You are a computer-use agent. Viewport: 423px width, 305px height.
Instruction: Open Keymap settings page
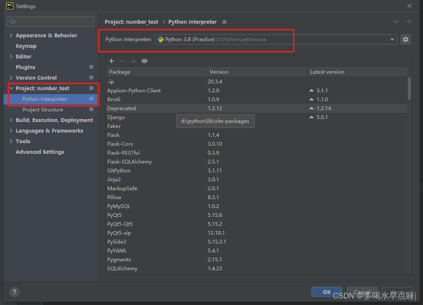(26, 46)
